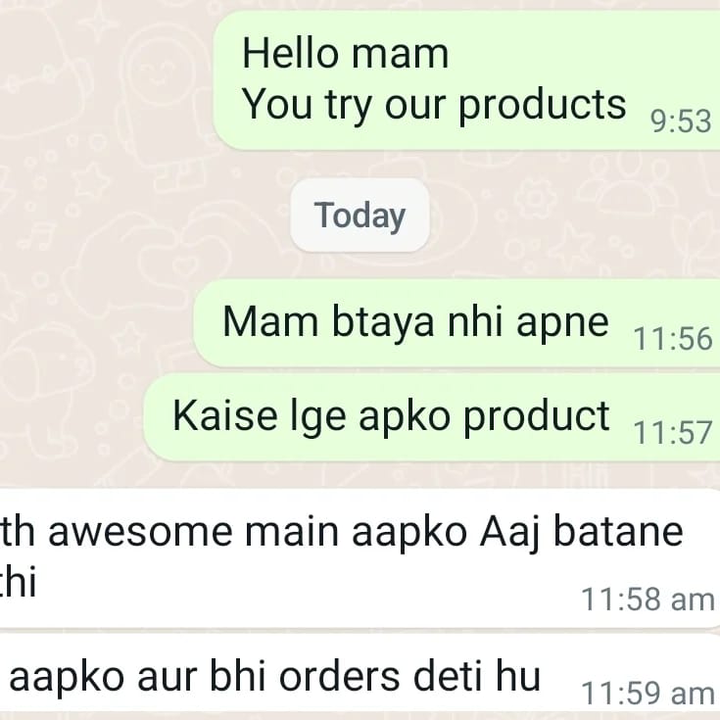Image resolution: width=720 pixels, height=720 pixels.
Task: Select the "Mam btaya nhi apne" message bubble
Action: [x=456, y=323]
